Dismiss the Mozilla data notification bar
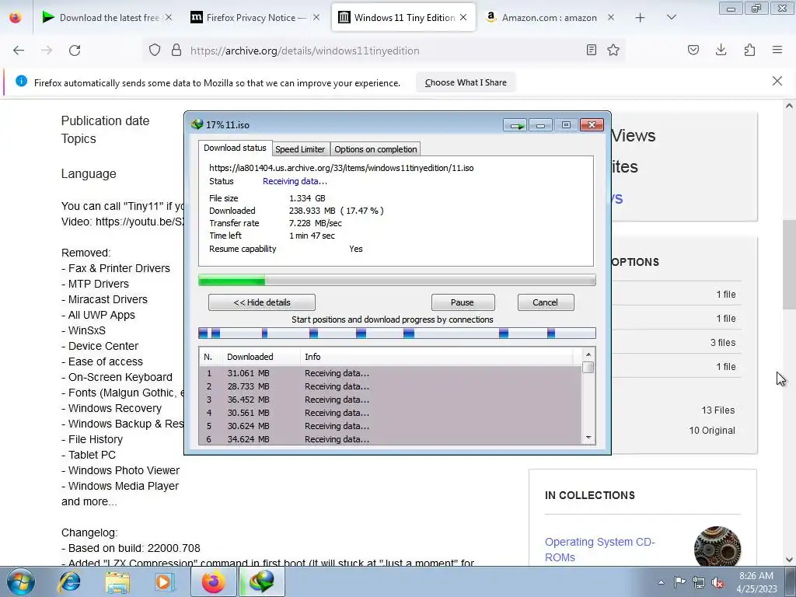The image size is (796, 597). [x=777, y=81]
